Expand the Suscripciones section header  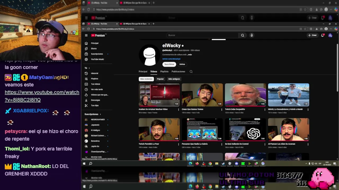93,114
